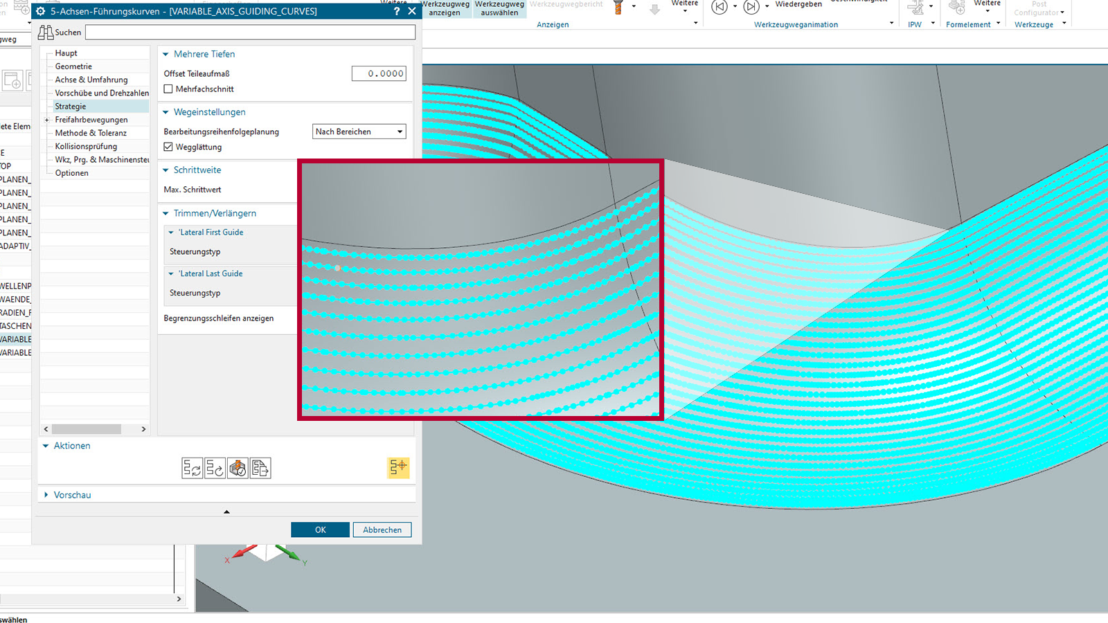The width and height of the screenshot is (1108, 623).
Task: Open the Bearbeitungsreihenfolgeplanung dropdown
Action: 359,132
